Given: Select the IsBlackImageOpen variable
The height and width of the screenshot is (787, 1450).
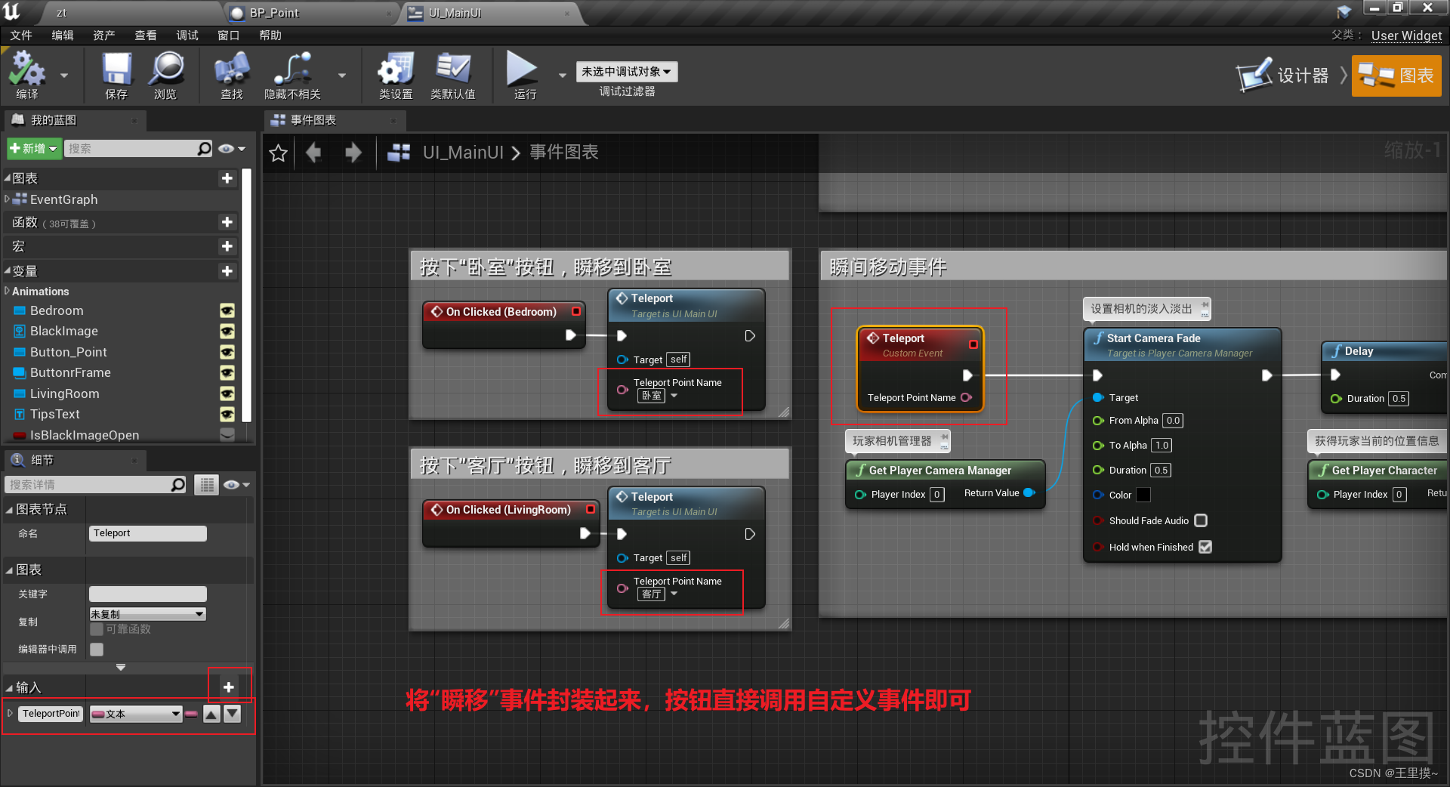Looking at the screenshot, I should [85, 435].
